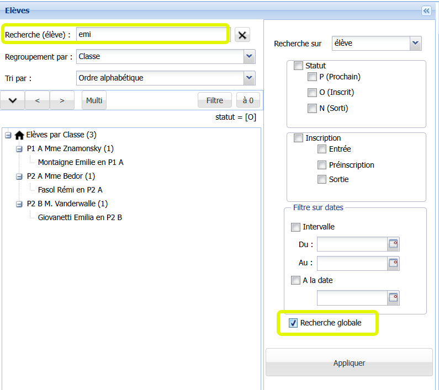Viewport: 439px width, 390px height.
Task: Click the Appliquer button
Action: (349, 362)
